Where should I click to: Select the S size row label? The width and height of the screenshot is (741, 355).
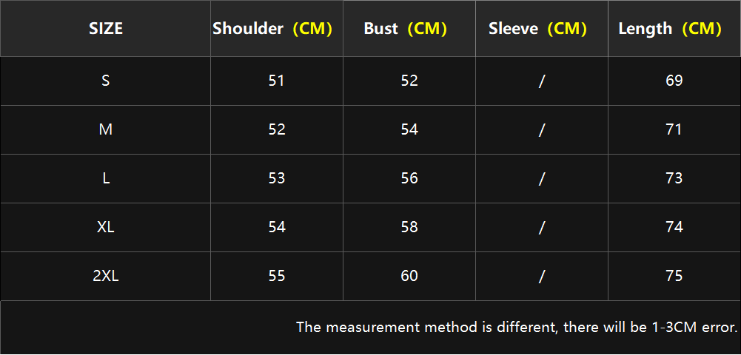tap(105, 81)
